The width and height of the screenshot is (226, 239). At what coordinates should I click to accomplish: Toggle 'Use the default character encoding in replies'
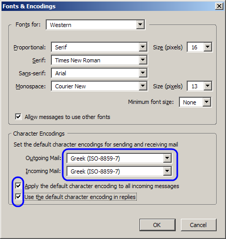pos(18,197)
